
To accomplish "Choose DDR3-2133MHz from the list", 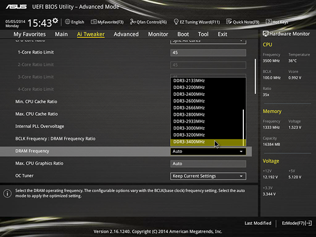I will pyautogui.click(x=207, y=81).
